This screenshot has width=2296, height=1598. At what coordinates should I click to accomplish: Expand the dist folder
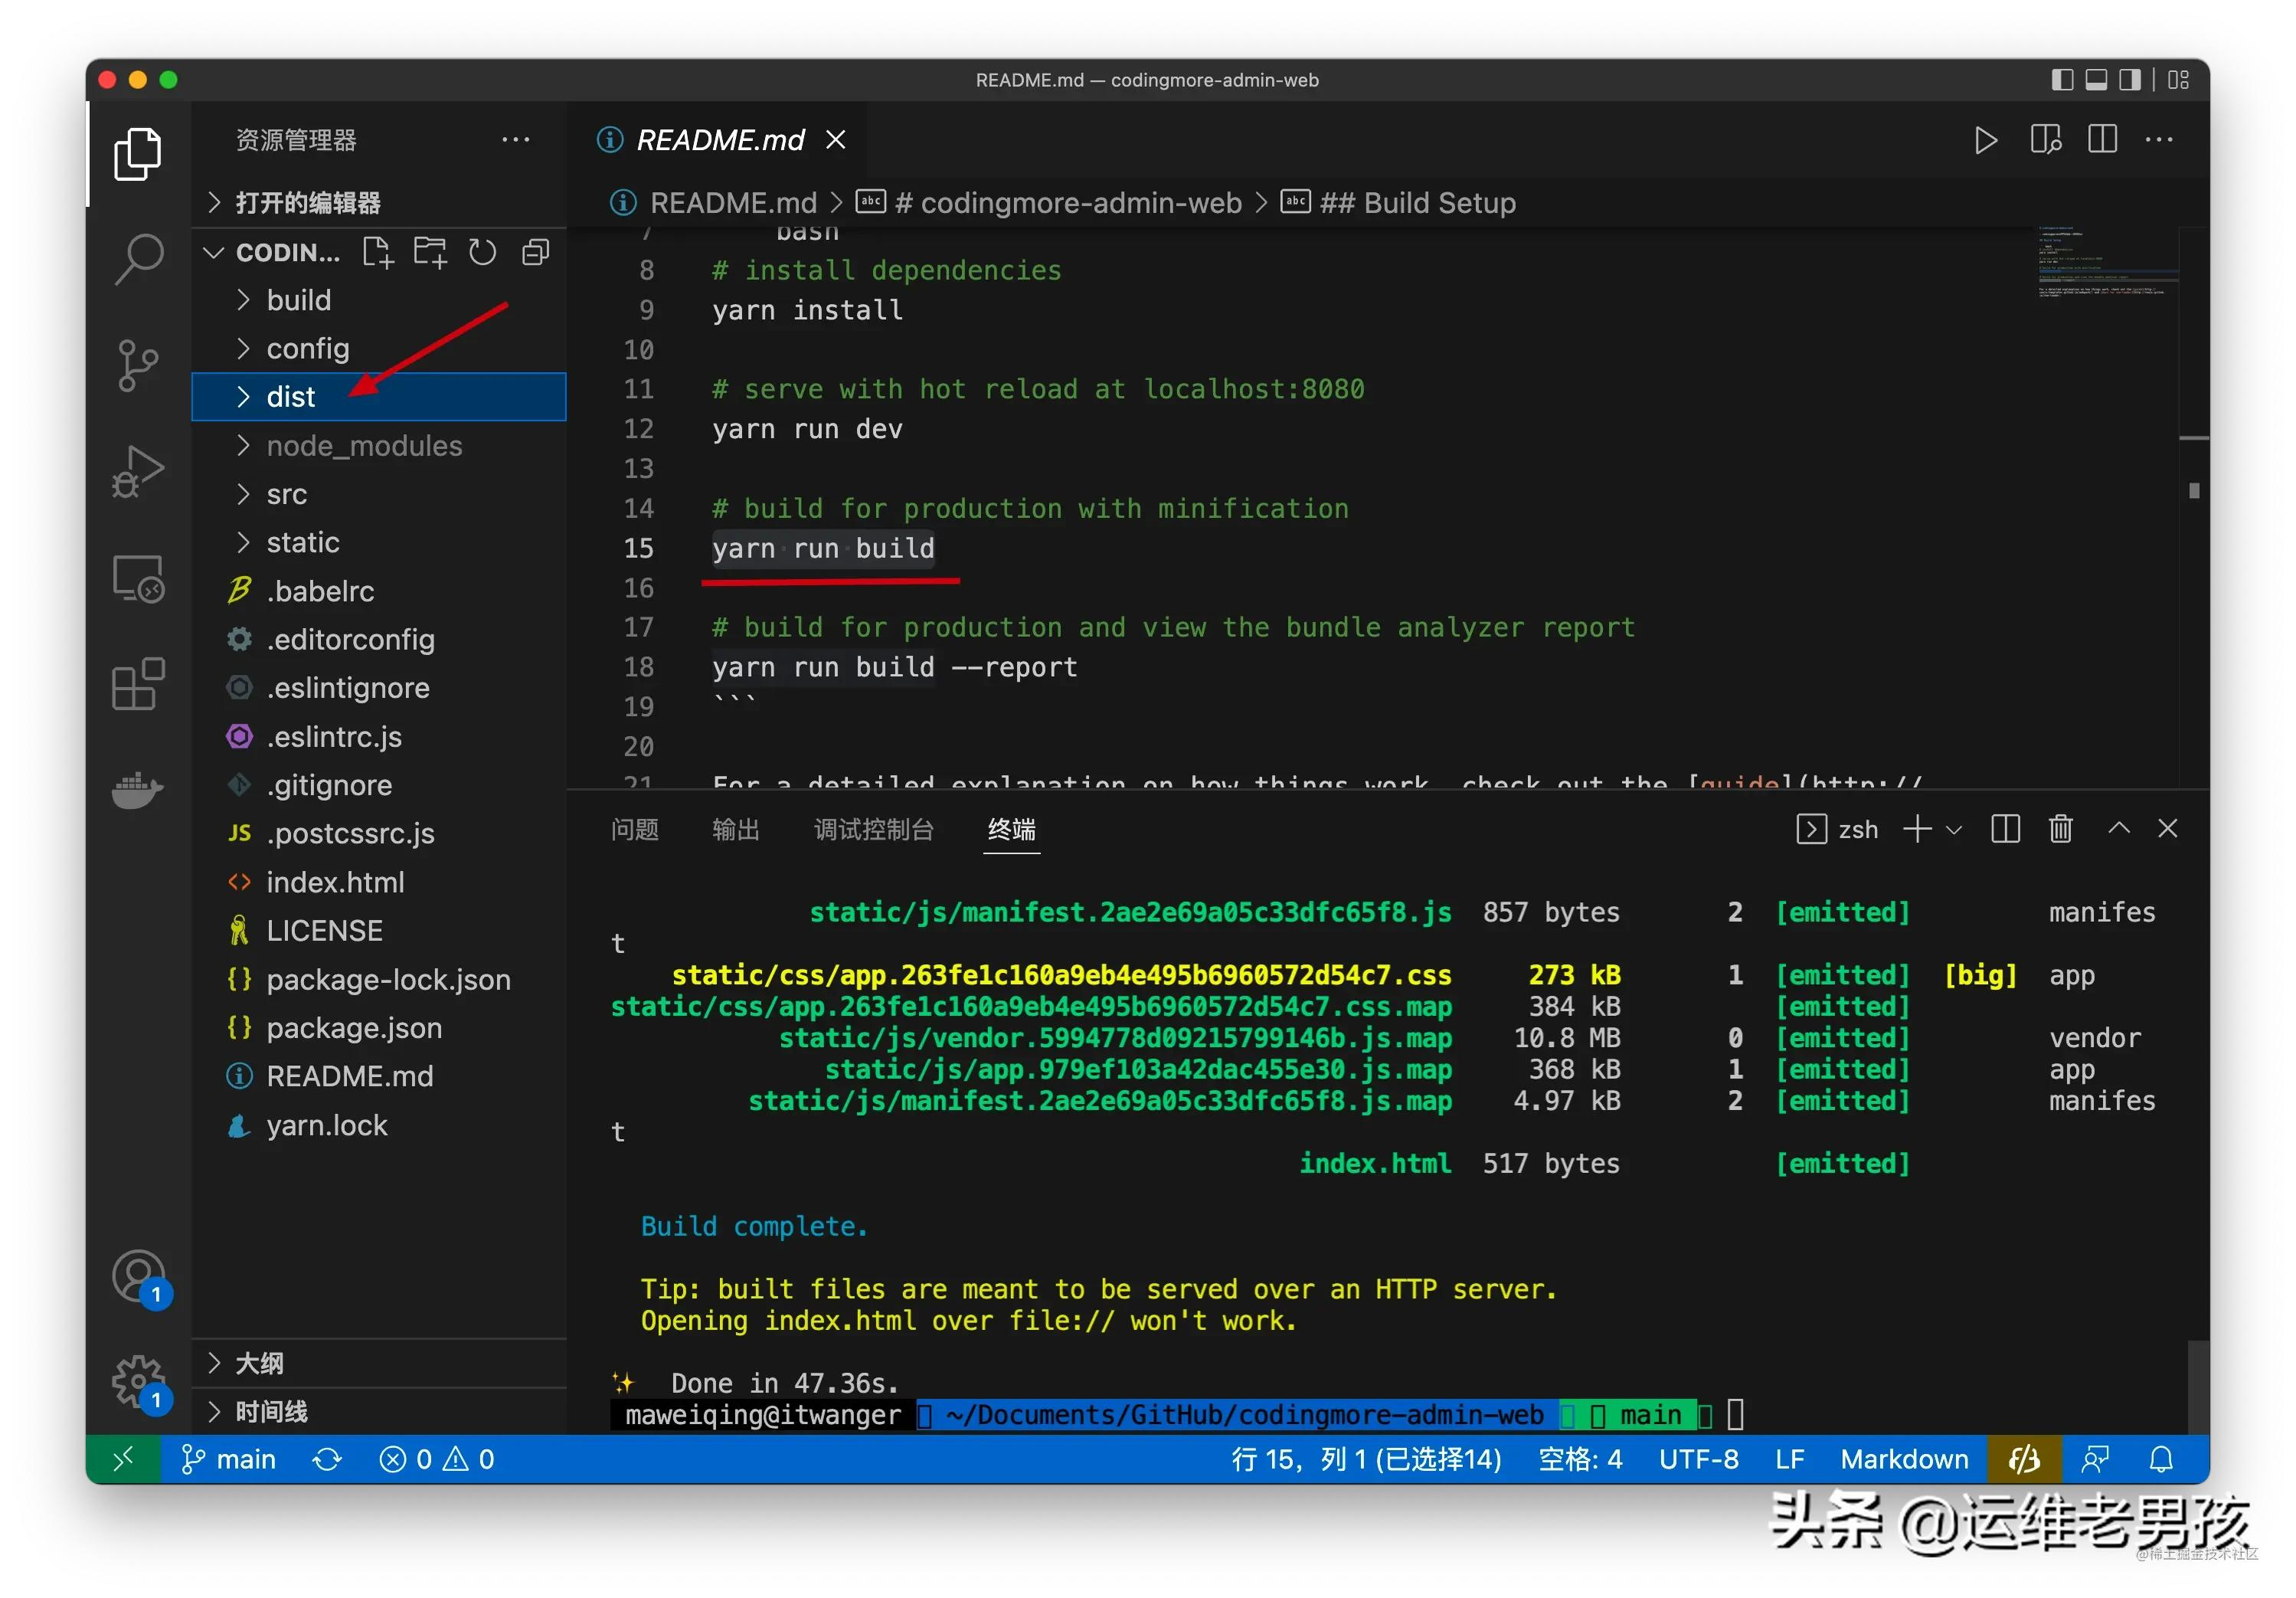point(290,397)
